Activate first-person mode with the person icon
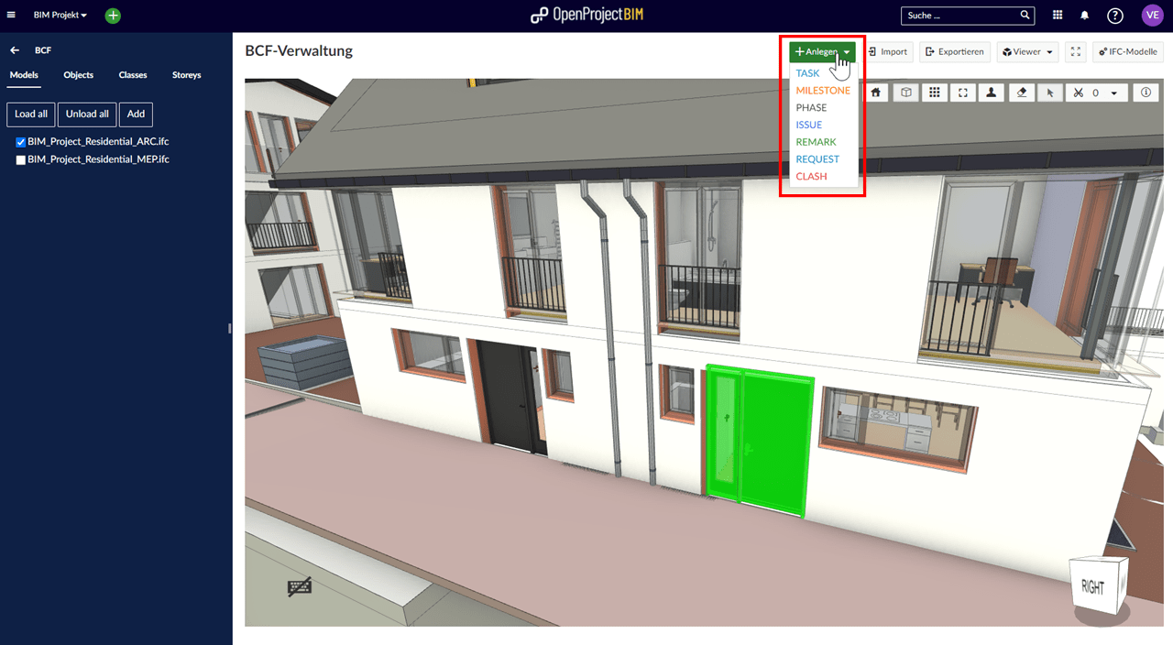 click(991, 92)
